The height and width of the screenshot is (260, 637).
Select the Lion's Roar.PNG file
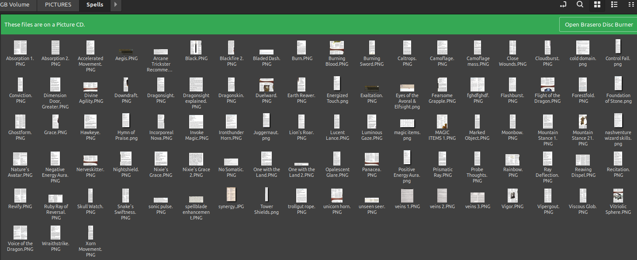pos(301,128)
